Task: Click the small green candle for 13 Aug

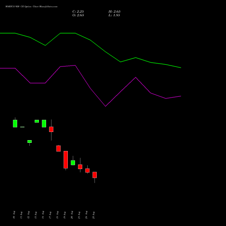Action: (37, 121)
